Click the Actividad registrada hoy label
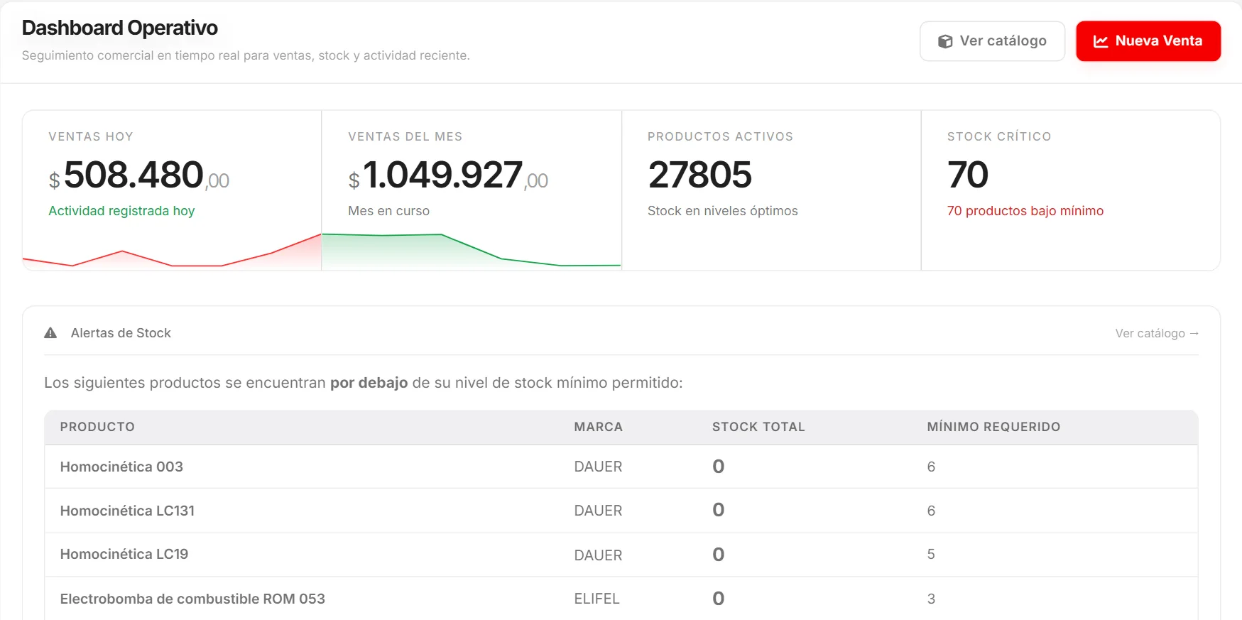Screen dimensions: 1242x620 121,211
